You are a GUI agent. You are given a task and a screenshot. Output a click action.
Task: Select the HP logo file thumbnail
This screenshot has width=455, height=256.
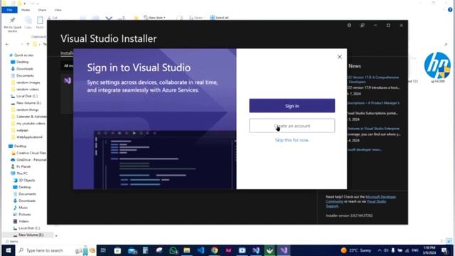pos(437,66)
